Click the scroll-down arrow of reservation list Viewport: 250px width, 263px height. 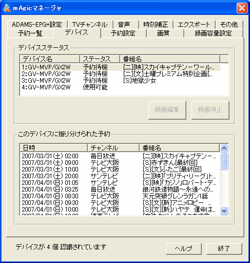pyautogui.click(x=224, y=211)
